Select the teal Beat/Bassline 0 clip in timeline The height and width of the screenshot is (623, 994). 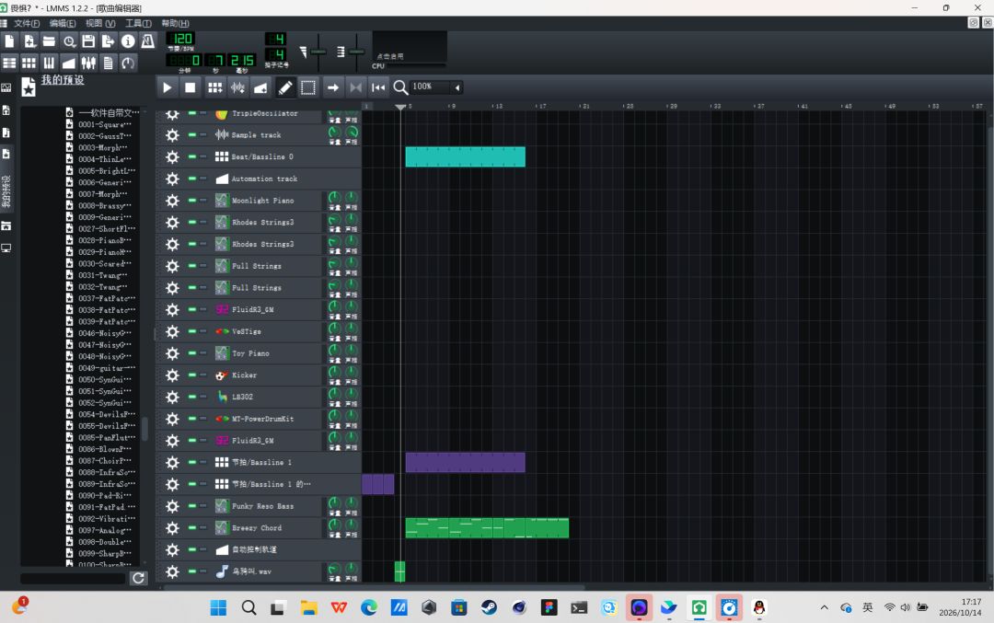tap(466, 157)
